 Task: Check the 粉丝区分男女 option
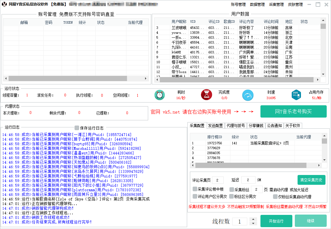(232, 196)
